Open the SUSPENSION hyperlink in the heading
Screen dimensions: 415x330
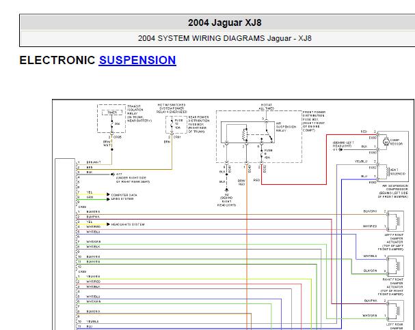(x=137, y=60)
